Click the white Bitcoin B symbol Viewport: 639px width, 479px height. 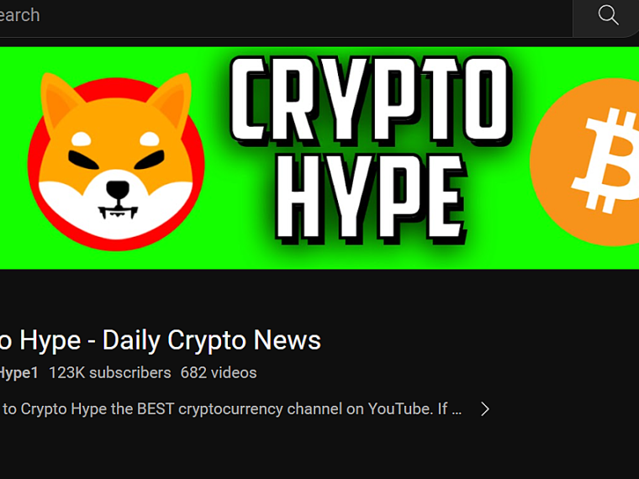tap(606, 161)
